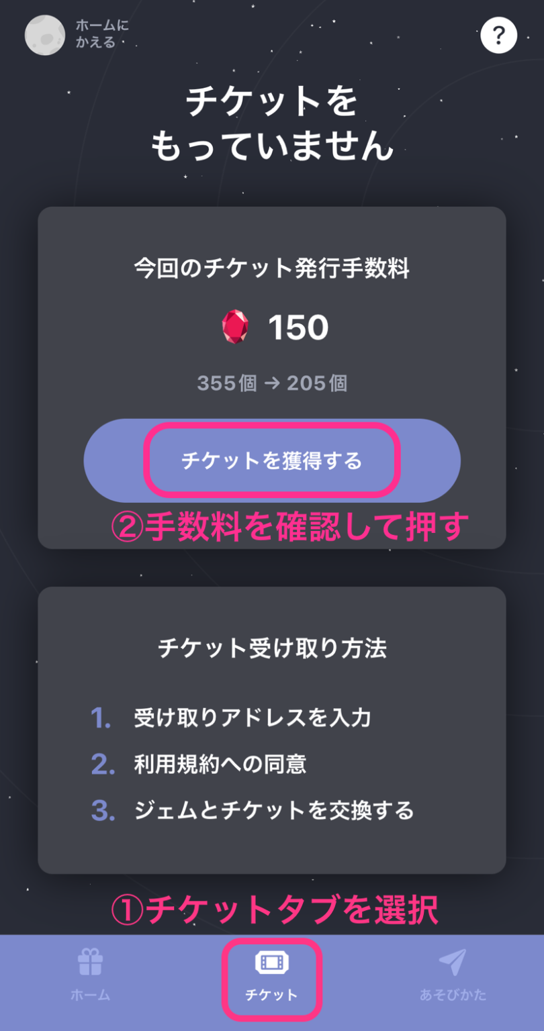Switch to the ホーム tab label
Screen dimensions: 544x1031
pyautogui.click(x=90, y=995)
